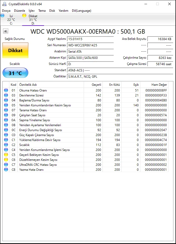Click the Çalıştırılma Sayısı value 8263 kez
Screen dimensions: 176x244
point(160,58)
